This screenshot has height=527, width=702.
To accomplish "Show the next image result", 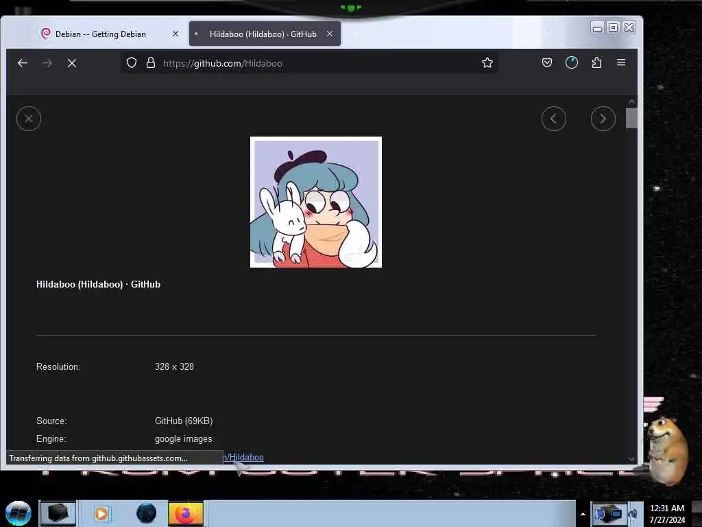I will point(603,119).
